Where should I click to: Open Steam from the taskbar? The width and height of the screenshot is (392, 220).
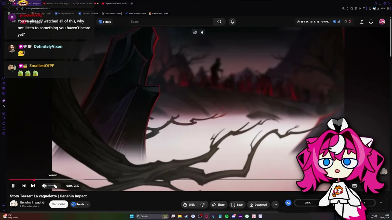coord(186,216)
